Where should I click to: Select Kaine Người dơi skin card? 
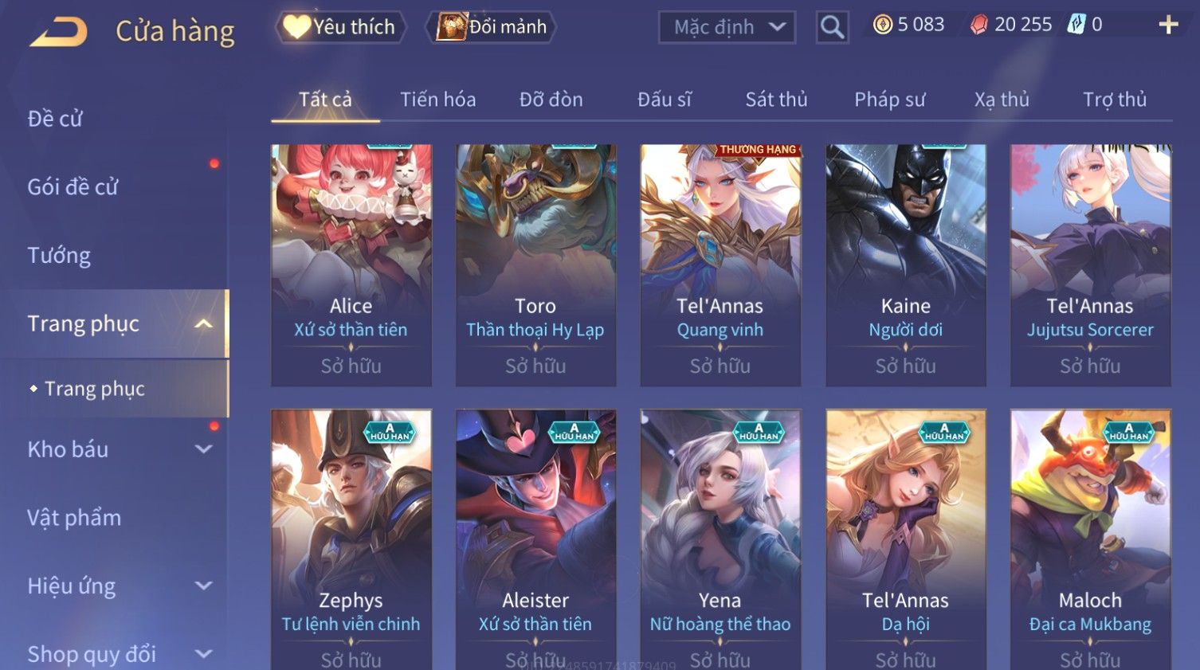tap(905, 265)
